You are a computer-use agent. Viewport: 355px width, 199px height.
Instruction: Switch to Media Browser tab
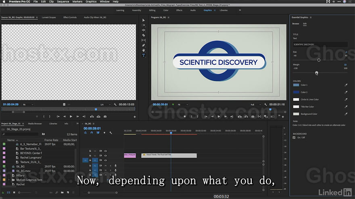coord(35,124)
